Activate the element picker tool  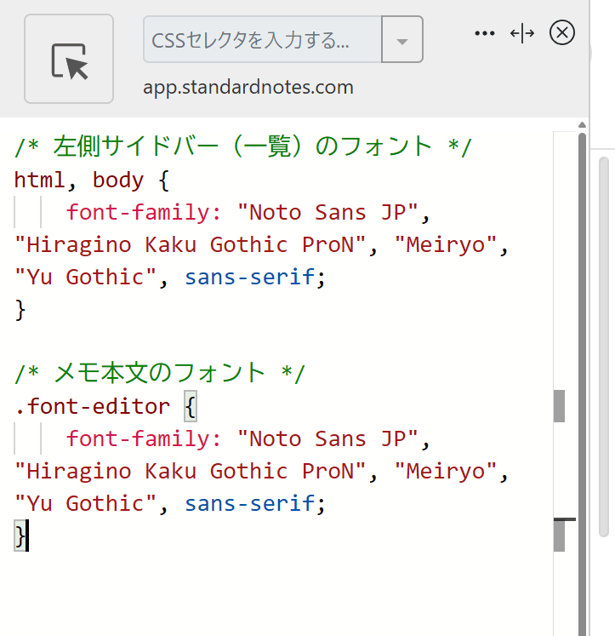[69, 59]
